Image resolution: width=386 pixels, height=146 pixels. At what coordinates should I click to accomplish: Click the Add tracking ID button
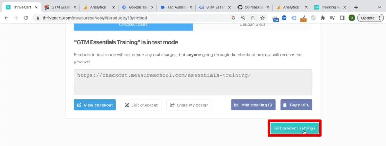pos(253,105)
